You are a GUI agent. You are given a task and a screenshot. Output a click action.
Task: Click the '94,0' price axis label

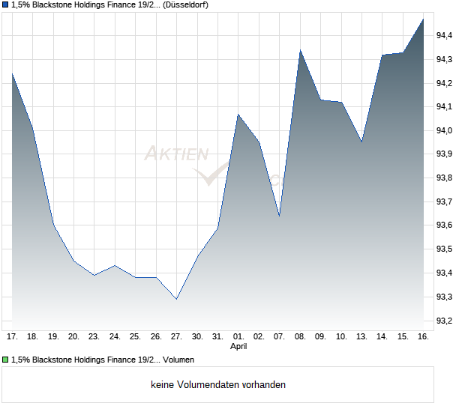(444, 130)
